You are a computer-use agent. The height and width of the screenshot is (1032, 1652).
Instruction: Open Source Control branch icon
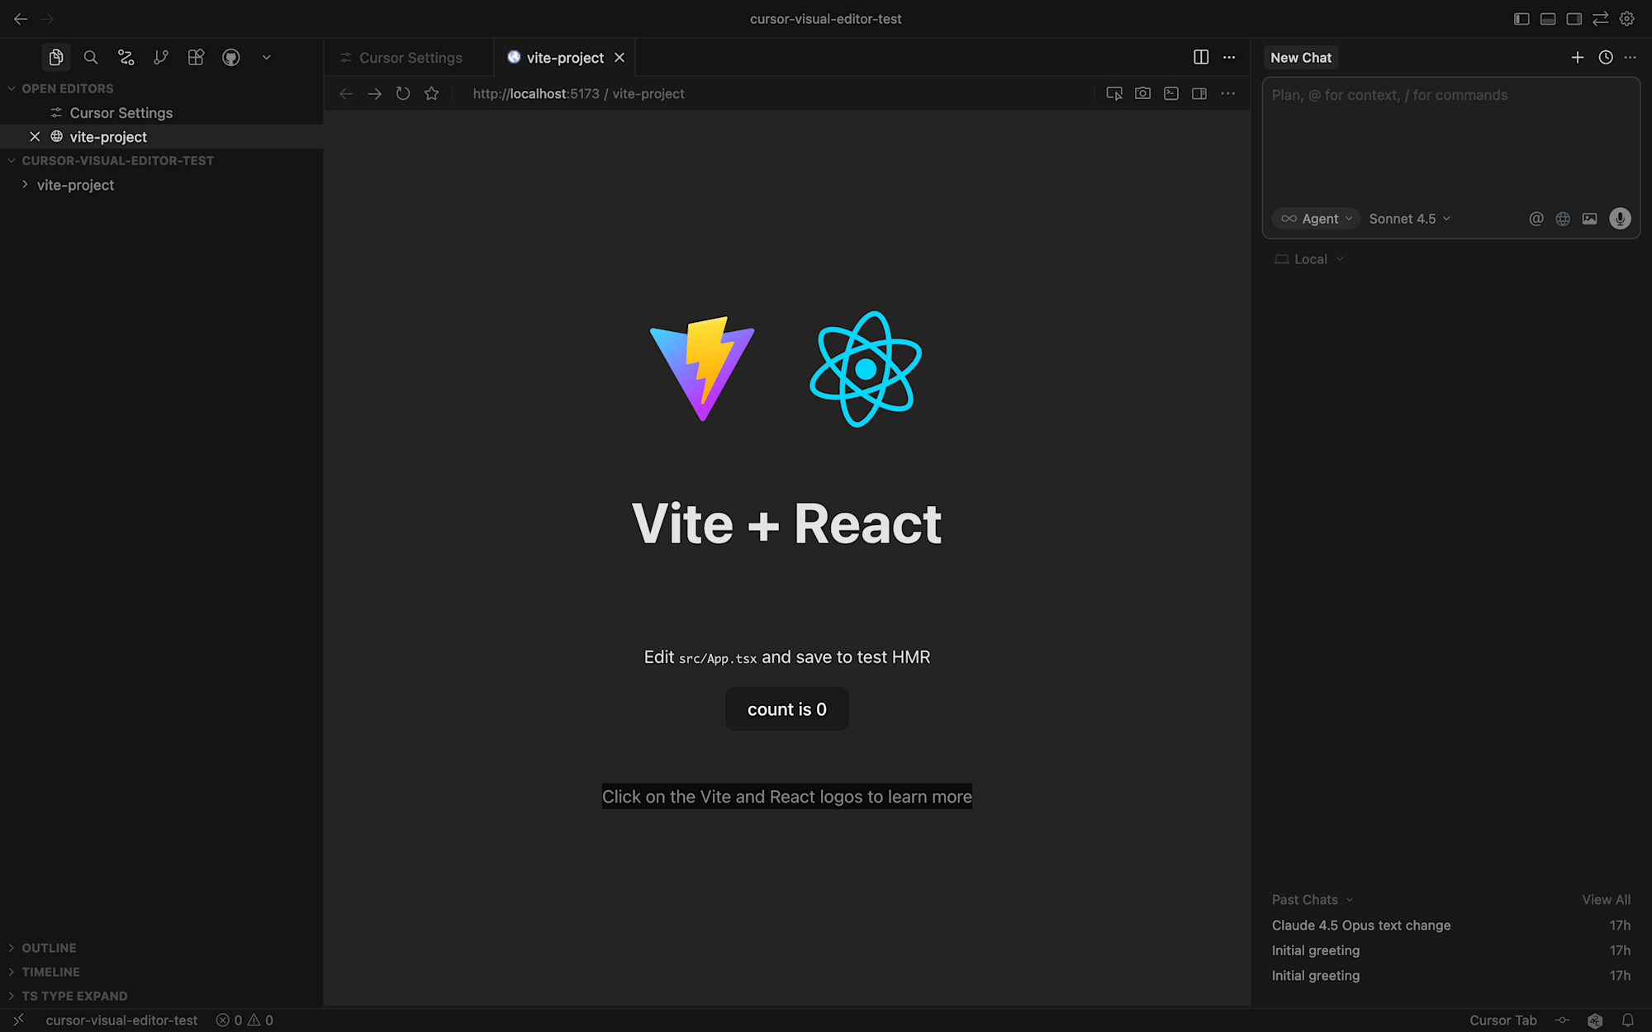(x=161, y=57)
